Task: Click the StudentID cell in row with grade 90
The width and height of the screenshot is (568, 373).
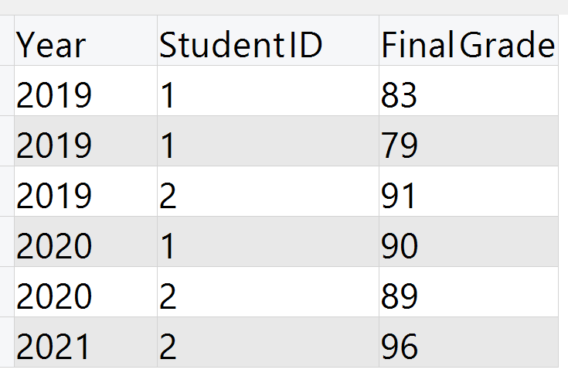Action: pos(268,241)
